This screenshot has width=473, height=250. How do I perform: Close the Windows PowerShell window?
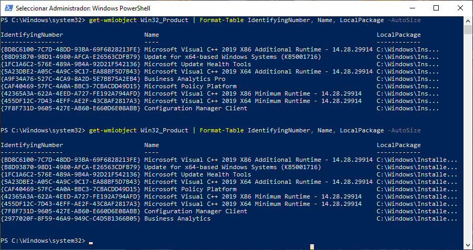[460, 8]
